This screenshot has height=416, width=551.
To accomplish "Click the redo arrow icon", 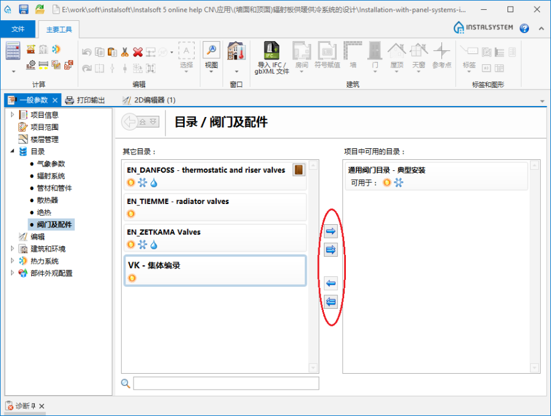I will (x=87, y=68).
